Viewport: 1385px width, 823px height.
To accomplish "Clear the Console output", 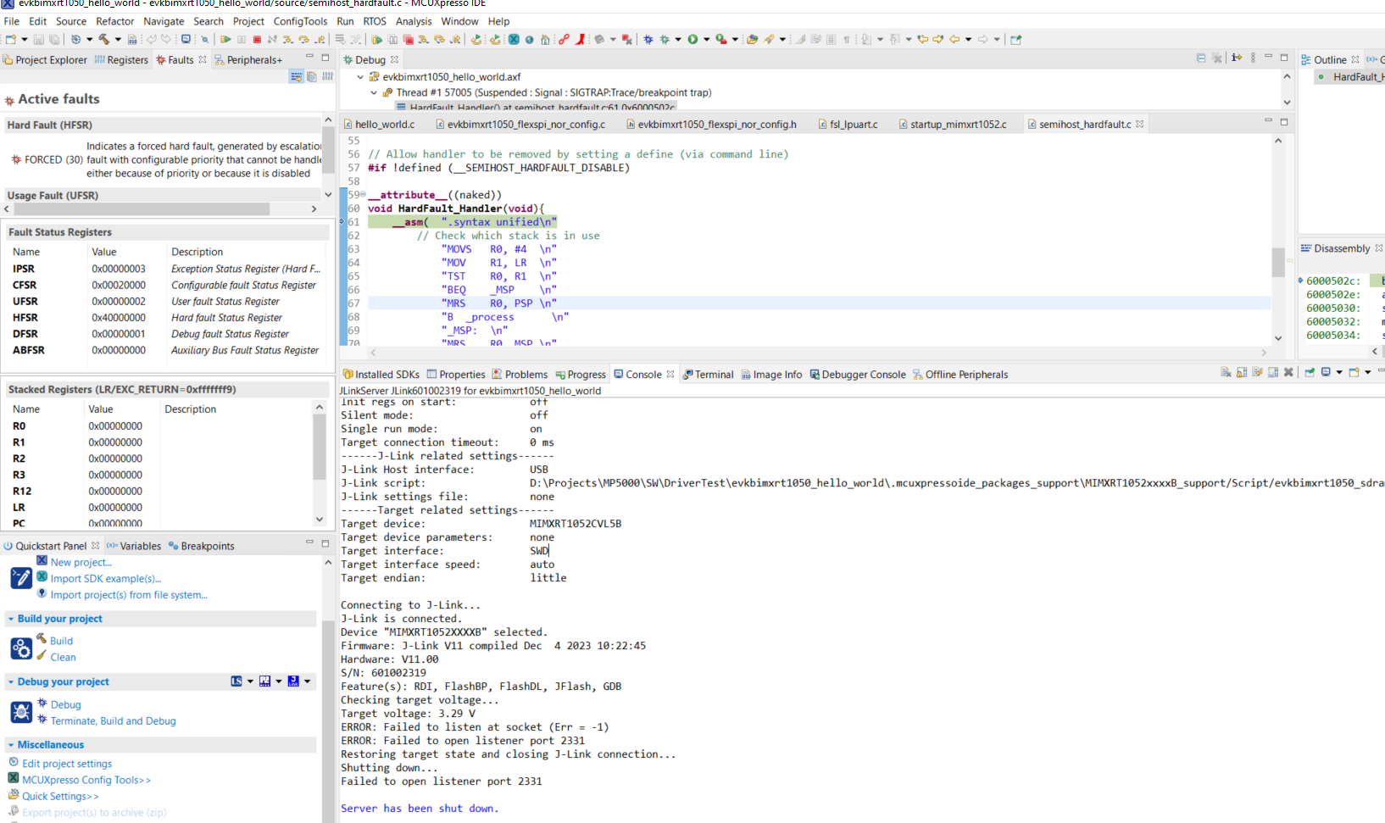I will coord(1225,373).
